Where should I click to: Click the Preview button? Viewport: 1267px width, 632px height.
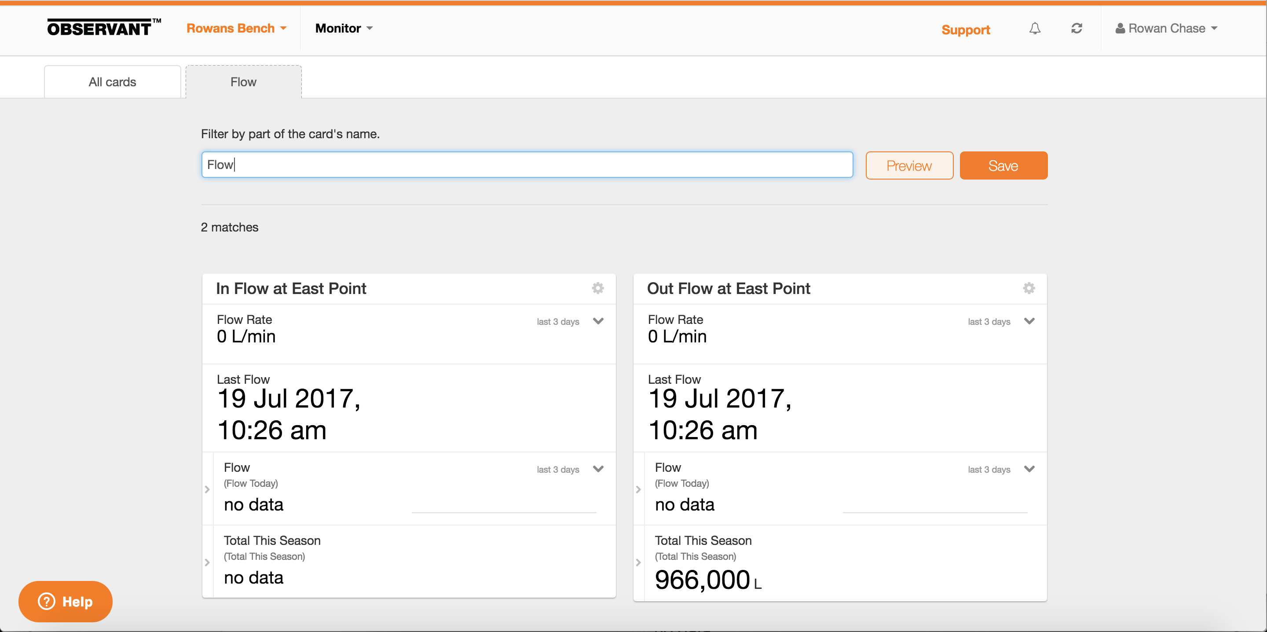pyautogui.click(x=909, y=165)
